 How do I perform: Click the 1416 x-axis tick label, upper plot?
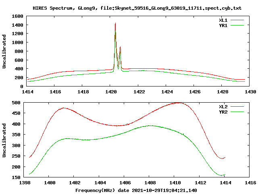[x=55, y=92]
